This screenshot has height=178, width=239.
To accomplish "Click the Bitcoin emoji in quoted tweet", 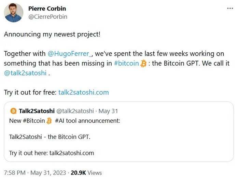I will [49, 121].
